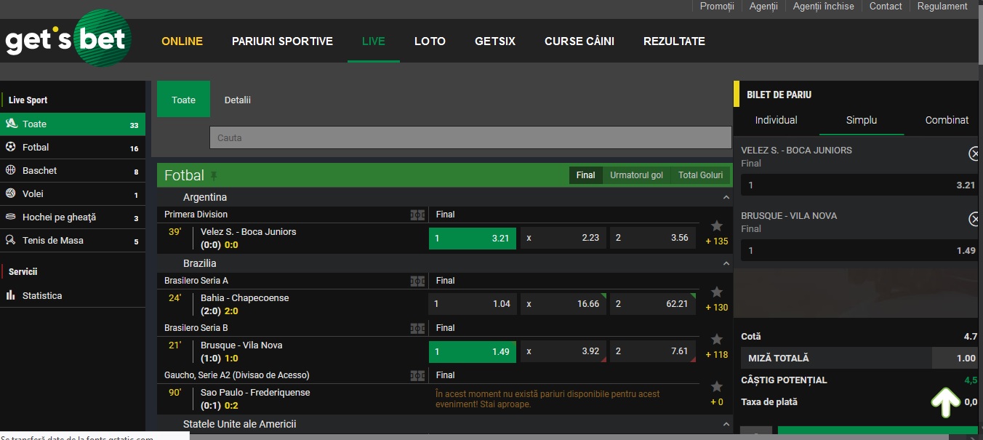Select odds 2 at 3.56 for Boca Juniors
This screenshot has height=440, width=983.
[653, 238]
